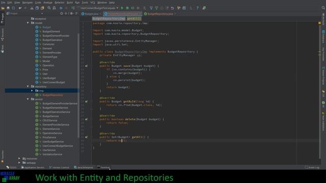Click the Replace icon in the toolbar
Image resolution: width=326 pixels, height=183 pixels.
(55, 8)
